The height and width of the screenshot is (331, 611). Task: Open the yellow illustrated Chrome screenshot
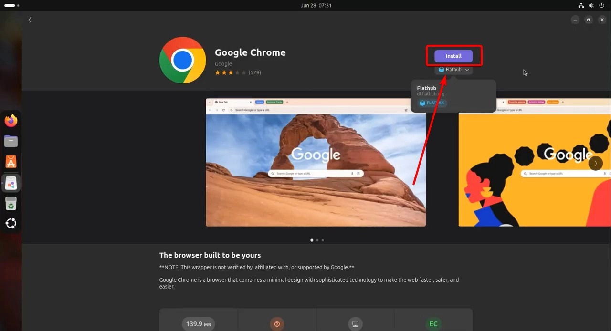tap(535, 162)
